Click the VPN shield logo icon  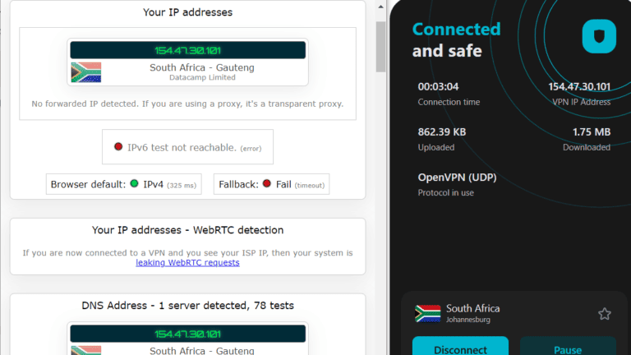(x=599, y=36)
